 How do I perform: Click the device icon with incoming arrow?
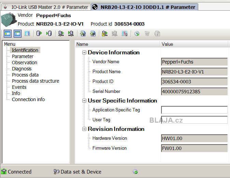click(71, 33)
